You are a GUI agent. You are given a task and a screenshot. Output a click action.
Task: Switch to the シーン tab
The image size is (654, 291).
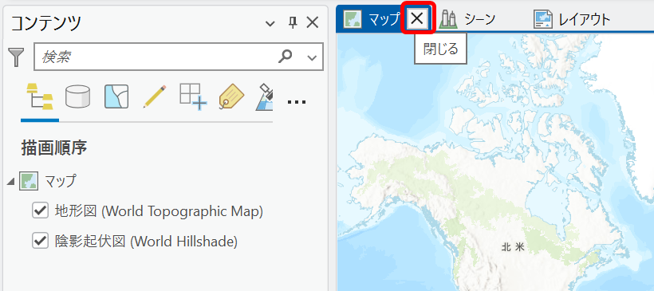pyautogui.click(x=467, y=19)
